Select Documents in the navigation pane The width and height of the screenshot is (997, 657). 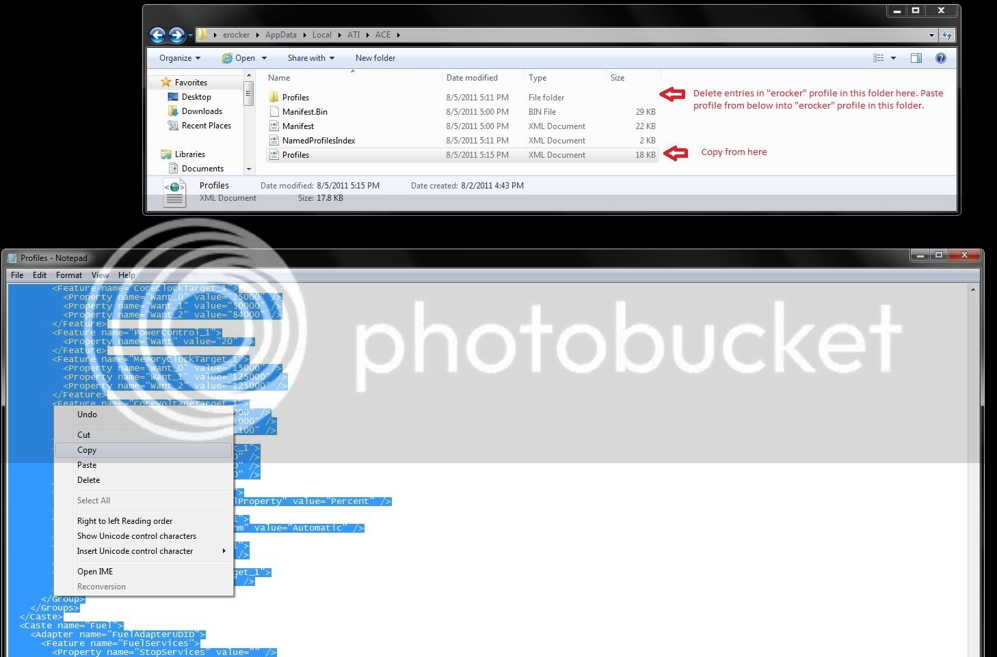tap(202, 169)
